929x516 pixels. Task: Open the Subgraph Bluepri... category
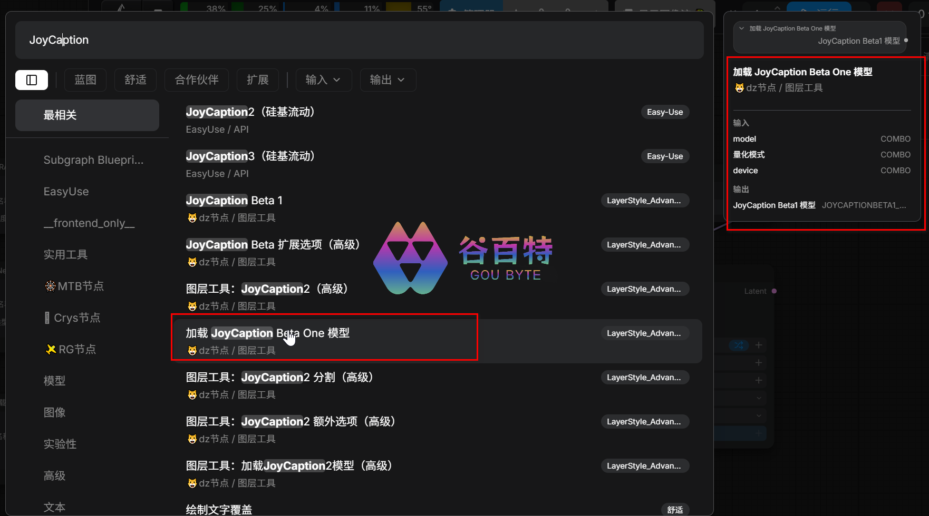pyautogui.click(x=93, y=160)
